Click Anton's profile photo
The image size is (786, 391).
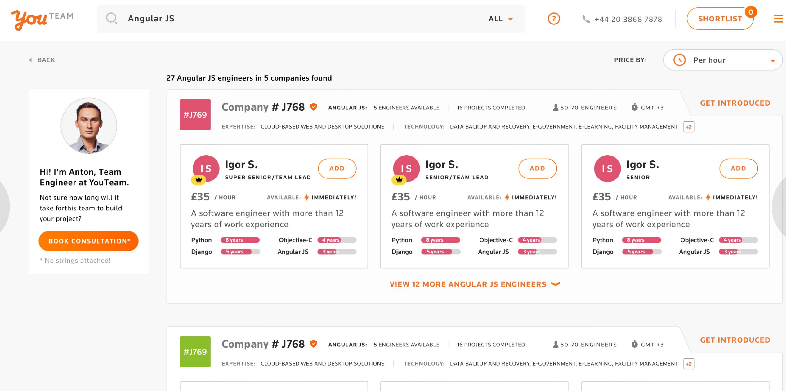pos(89,126)
